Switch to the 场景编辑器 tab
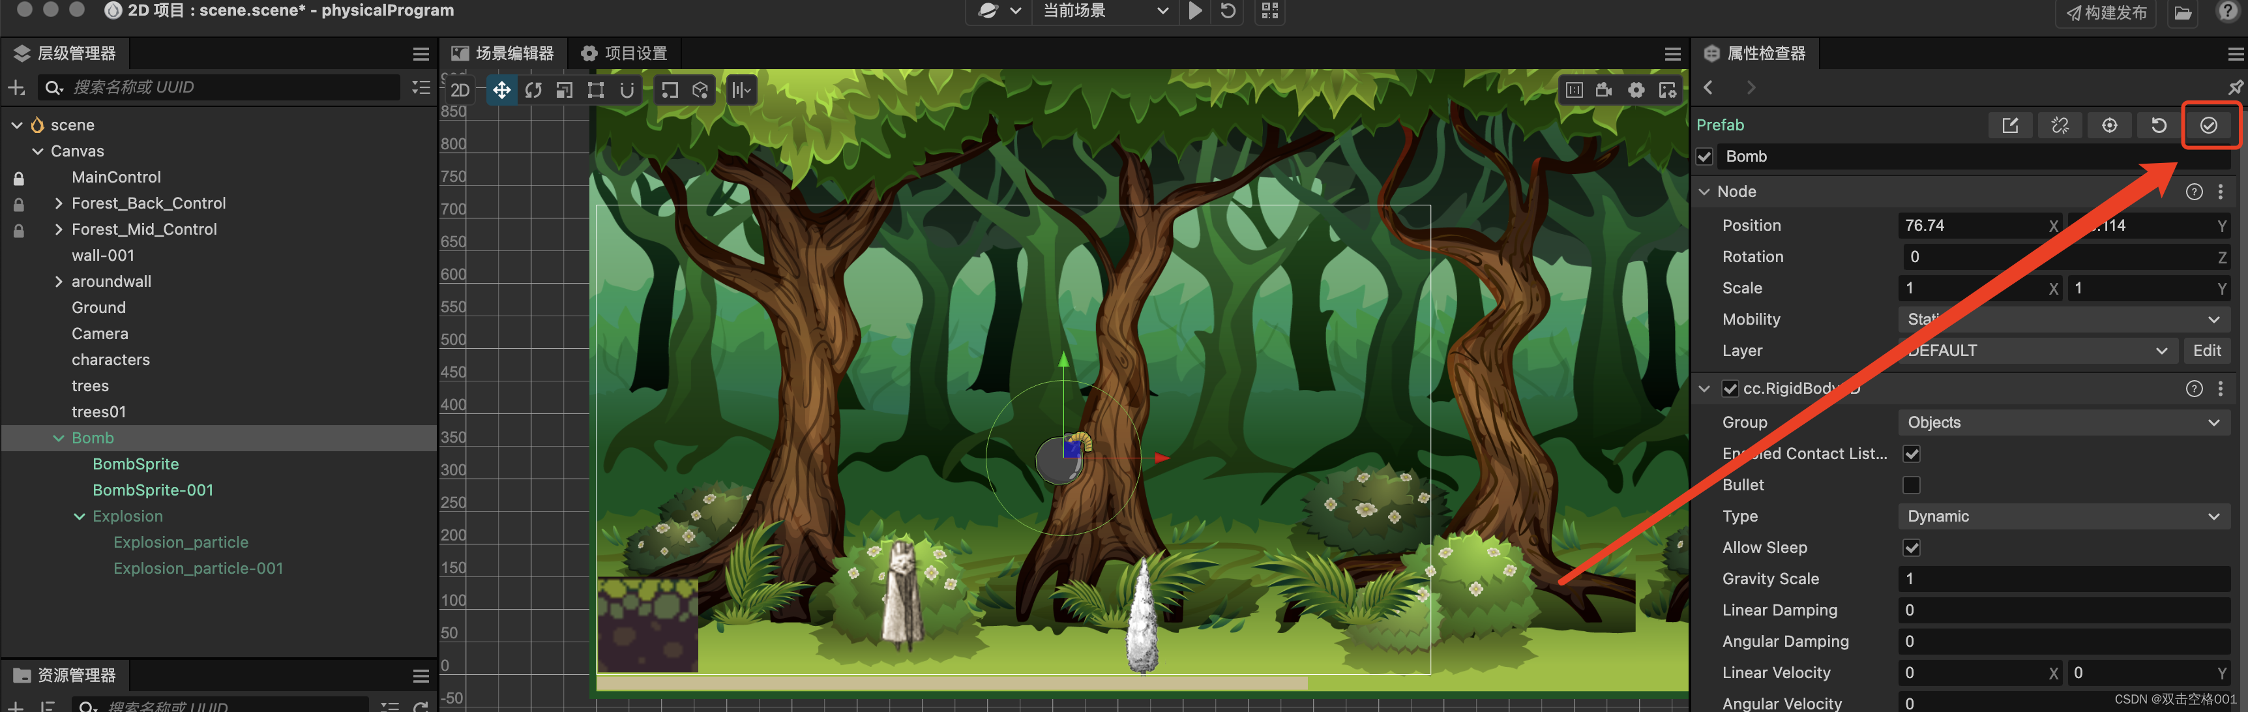Image resolution: width=2248 pixels, height=712 pixels. (503, 54)
